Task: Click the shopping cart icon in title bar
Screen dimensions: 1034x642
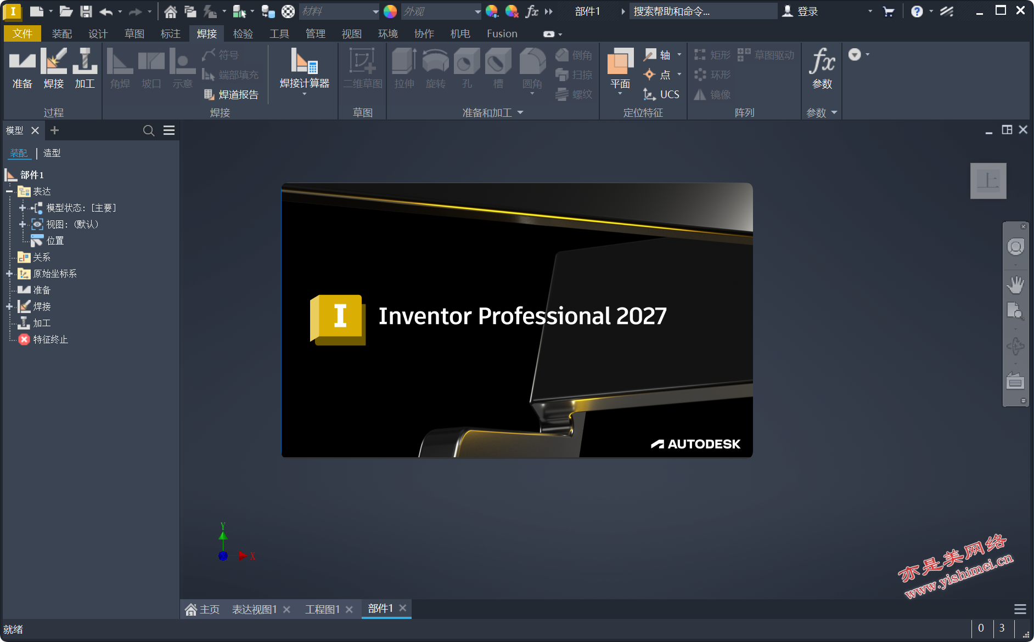Action: click(889, 11)
